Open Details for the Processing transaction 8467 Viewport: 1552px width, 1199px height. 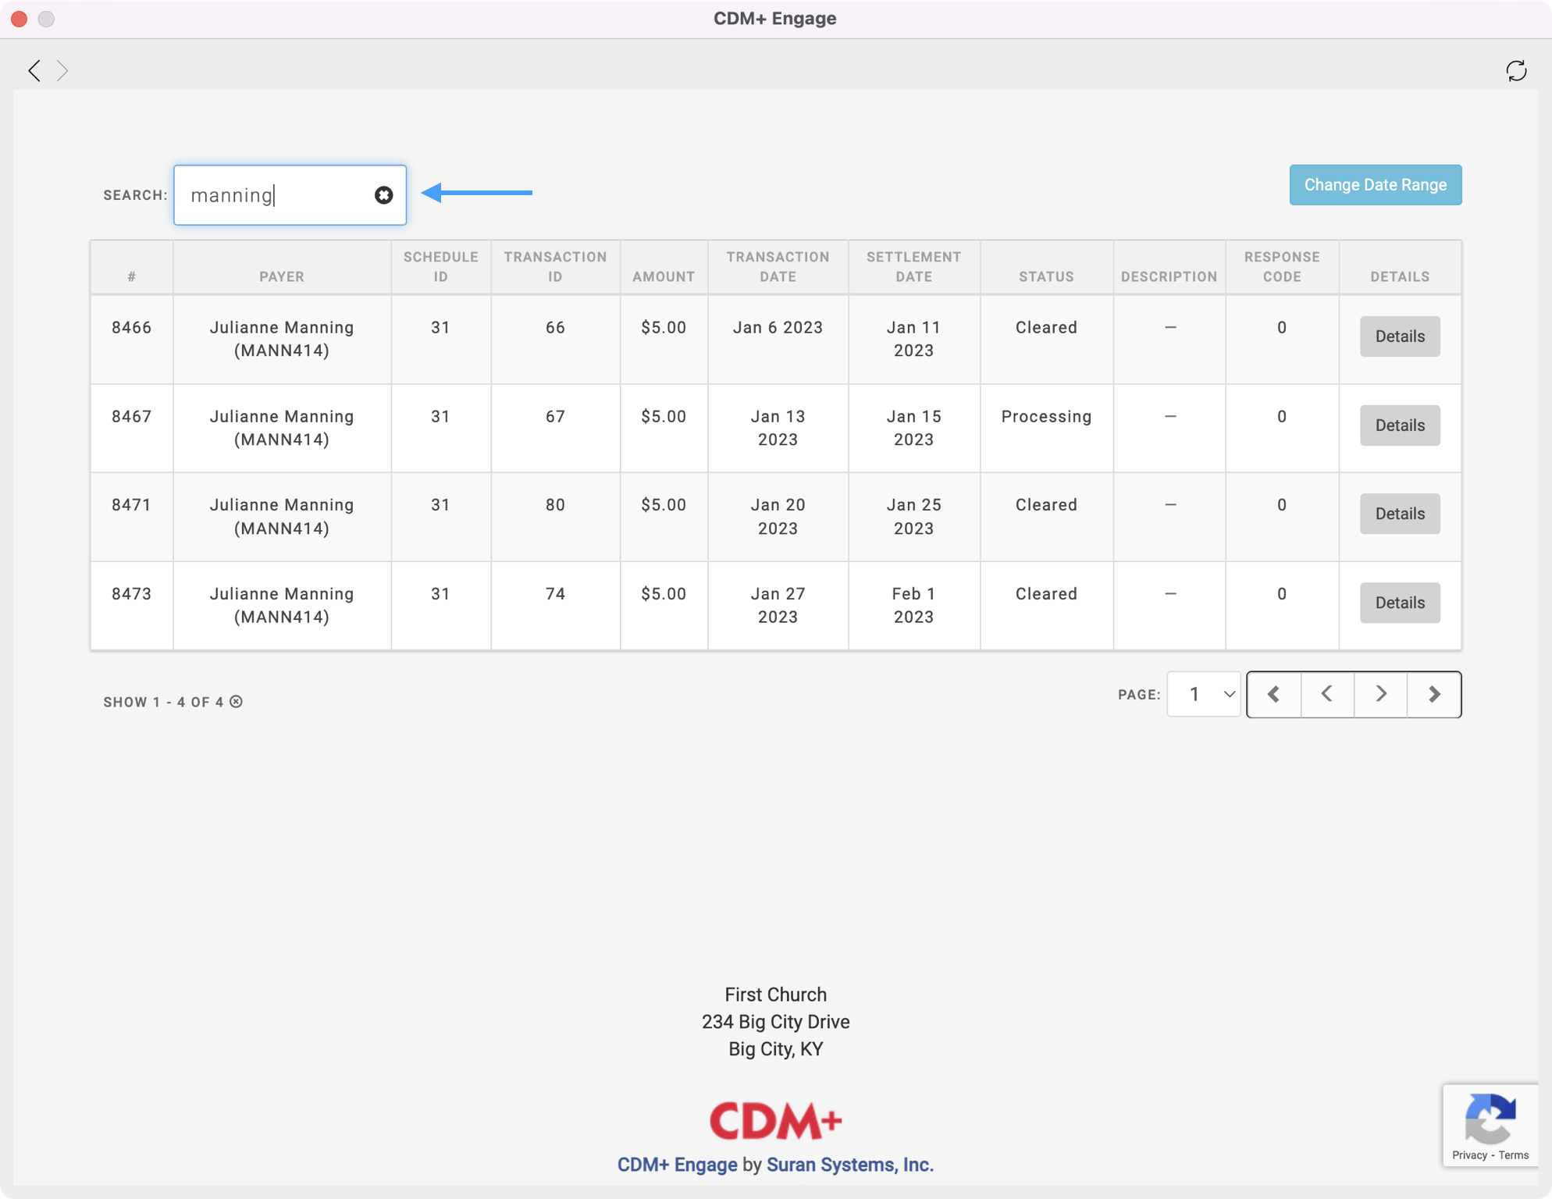[x=1399, y=425]
